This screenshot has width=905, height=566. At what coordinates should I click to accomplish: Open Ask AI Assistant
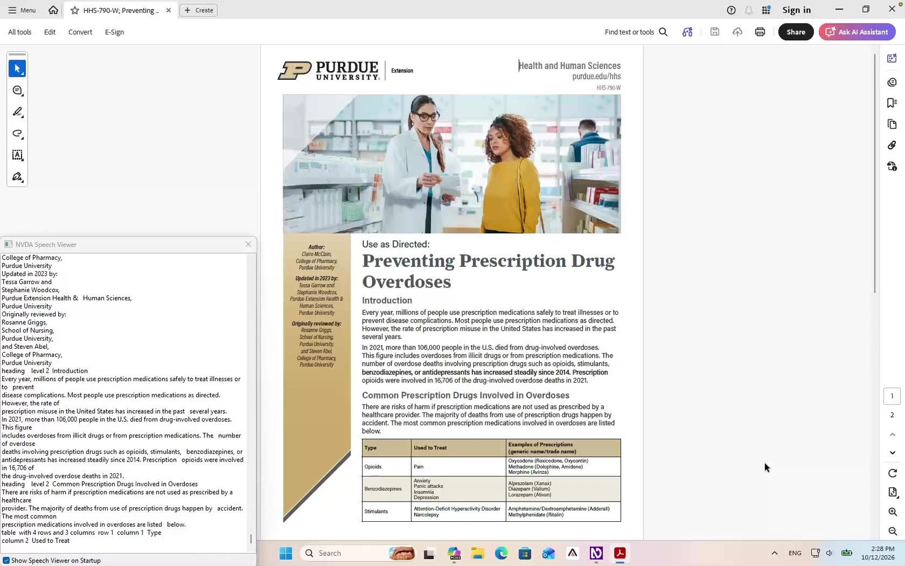[857, 32]
